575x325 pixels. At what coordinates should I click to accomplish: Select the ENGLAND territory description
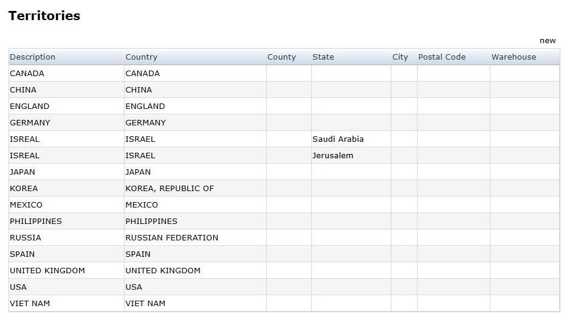click(30, 107)
